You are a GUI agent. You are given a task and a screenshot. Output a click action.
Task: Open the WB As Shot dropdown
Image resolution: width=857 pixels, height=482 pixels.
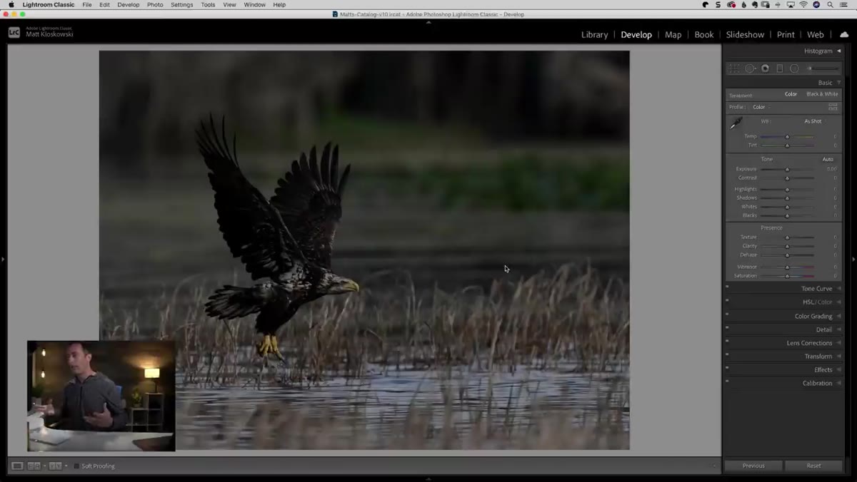pos(815,121)
